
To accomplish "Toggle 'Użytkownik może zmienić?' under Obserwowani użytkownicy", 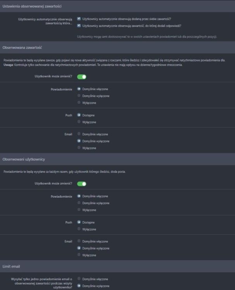I will pyautogui.click(x=81, y=184).
